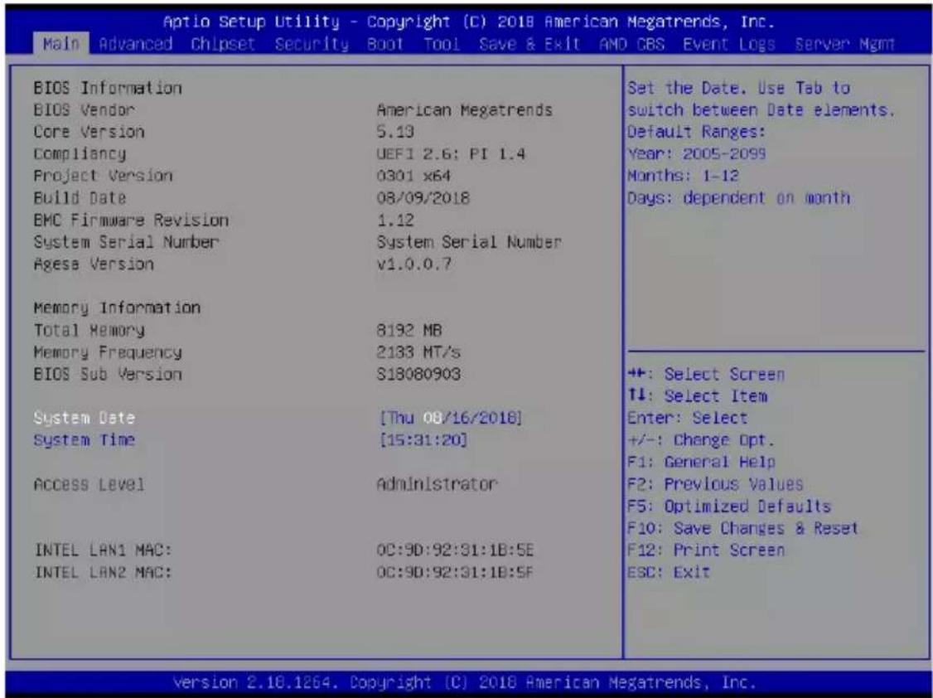Click the Total Memory label
933x698 pixels.
coord(89,330)
